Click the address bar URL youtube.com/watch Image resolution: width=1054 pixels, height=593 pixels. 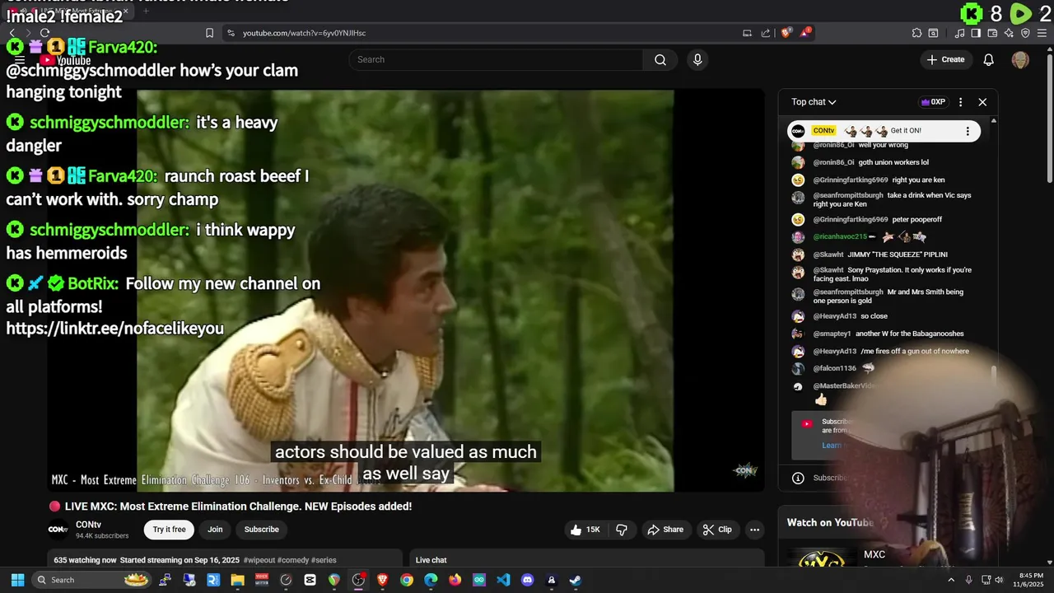point(304,33)
